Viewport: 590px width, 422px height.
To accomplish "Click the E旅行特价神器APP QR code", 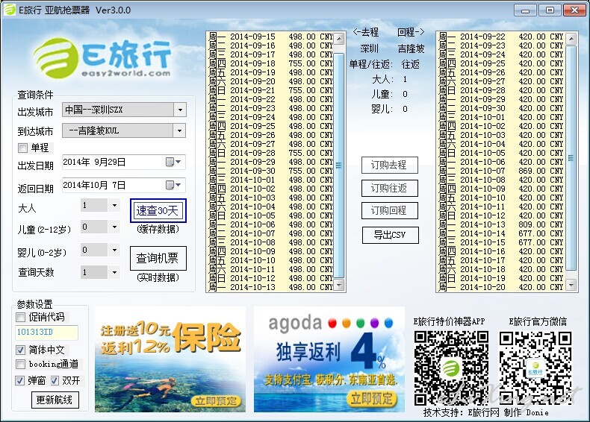I will 451,367.
